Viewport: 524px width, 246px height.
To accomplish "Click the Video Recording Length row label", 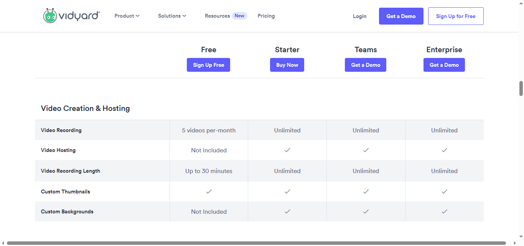I will (71, 171).
